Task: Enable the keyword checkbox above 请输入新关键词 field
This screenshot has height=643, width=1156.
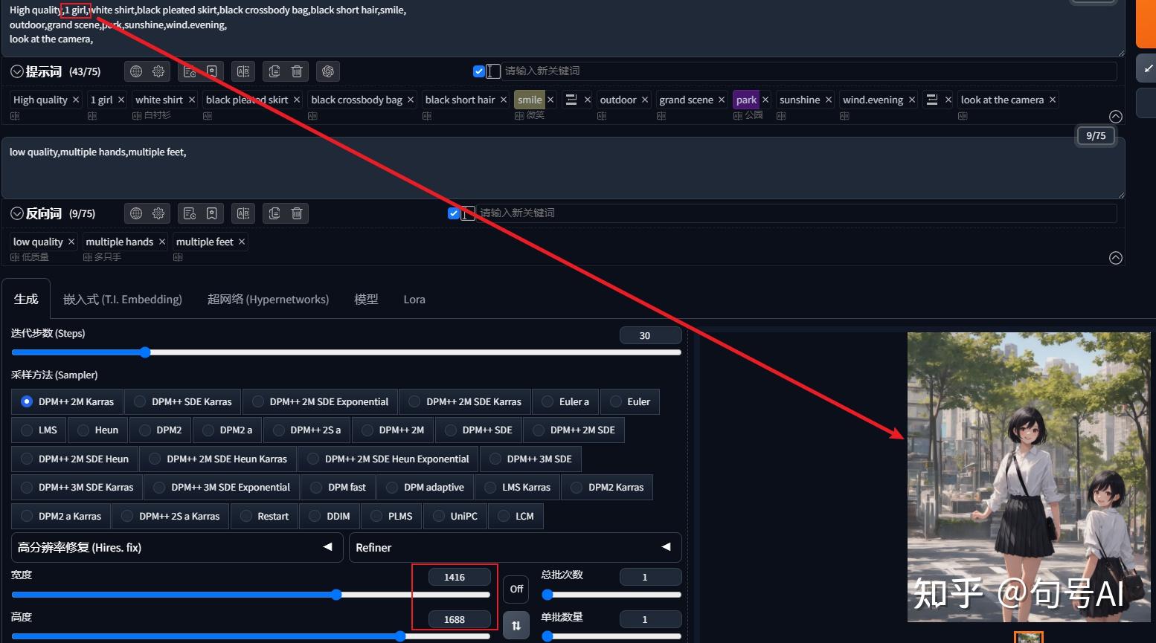Action: (478, 71)
